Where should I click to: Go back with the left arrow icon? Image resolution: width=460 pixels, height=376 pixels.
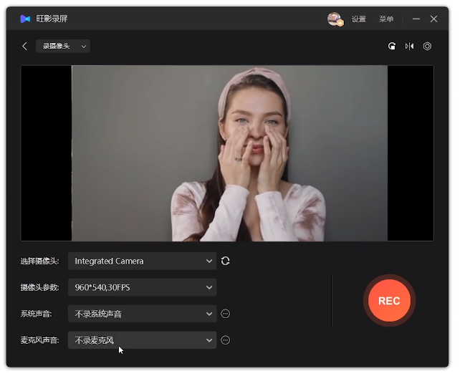pyautogui.click(x=24, y=46)
